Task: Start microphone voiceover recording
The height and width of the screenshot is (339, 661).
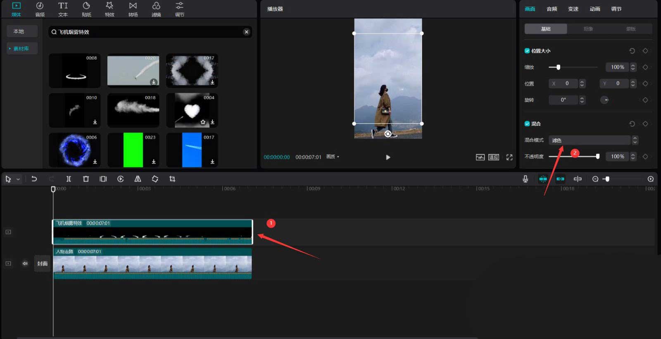Action: click(525, 179)
